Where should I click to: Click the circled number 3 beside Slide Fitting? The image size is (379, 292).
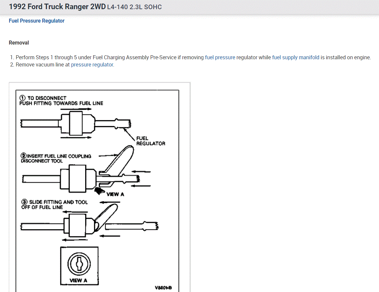[25, 202]
